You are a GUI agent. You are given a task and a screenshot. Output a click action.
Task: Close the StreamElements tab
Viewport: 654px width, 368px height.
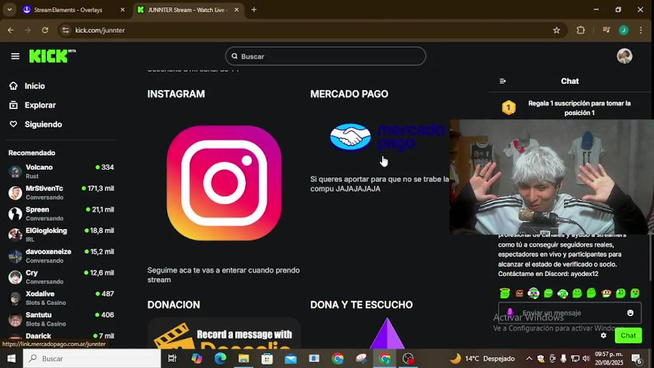click(122, 10)
